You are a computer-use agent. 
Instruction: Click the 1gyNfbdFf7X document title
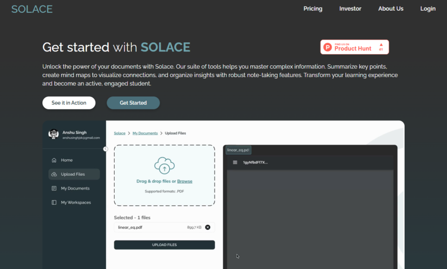click(255, 163)
